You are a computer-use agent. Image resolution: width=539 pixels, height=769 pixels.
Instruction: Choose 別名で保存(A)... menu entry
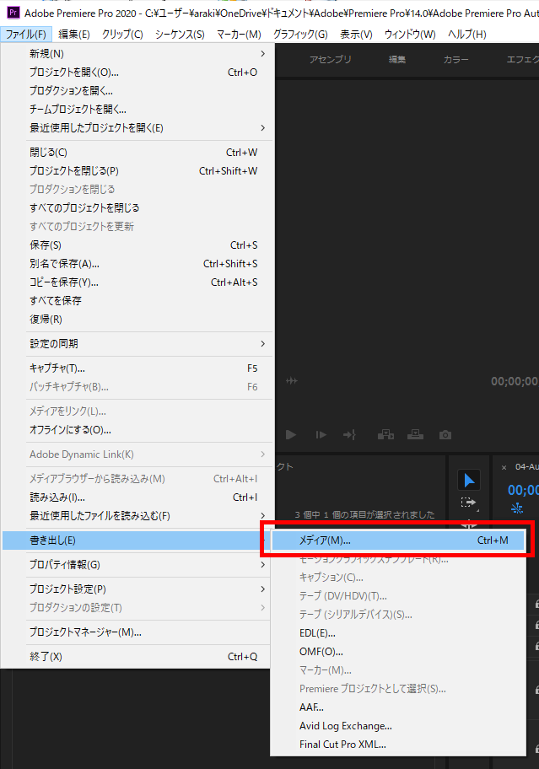tap(137, 264)
